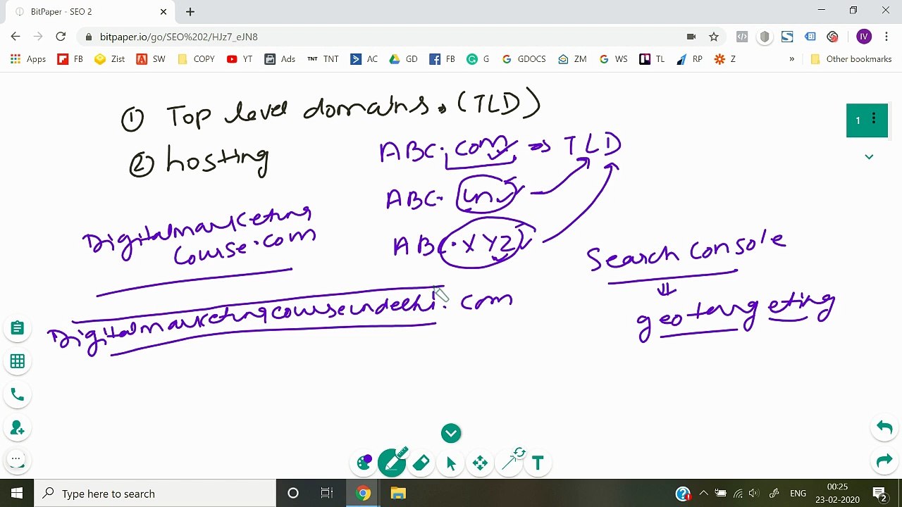Open the GD bookmark
The image size is (902, 507).
point(404,59)
